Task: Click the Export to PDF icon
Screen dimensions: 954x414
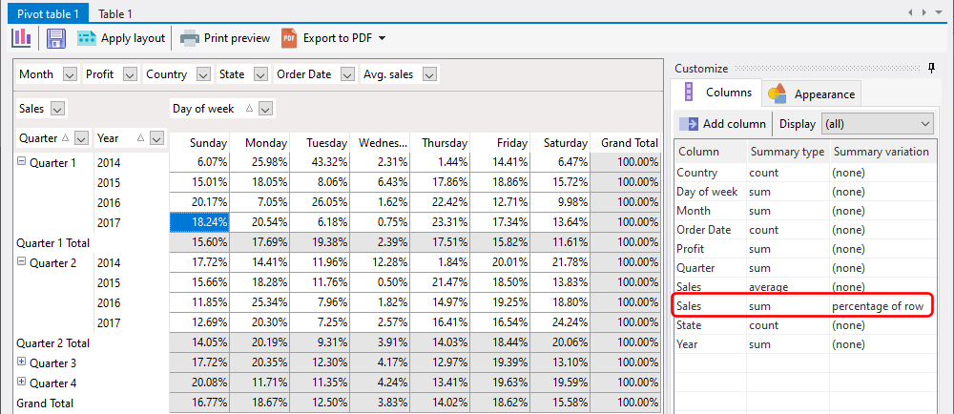Action: (x=289, y=38)
